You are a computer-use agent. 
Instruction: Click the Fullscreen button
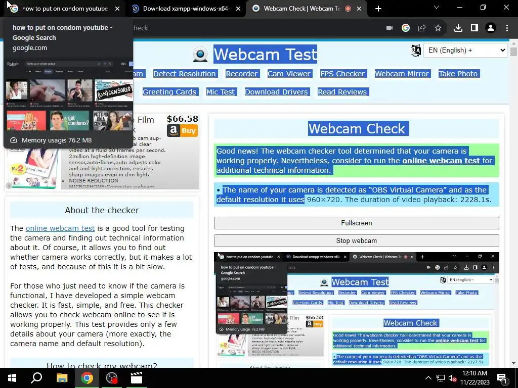[357, 223]
